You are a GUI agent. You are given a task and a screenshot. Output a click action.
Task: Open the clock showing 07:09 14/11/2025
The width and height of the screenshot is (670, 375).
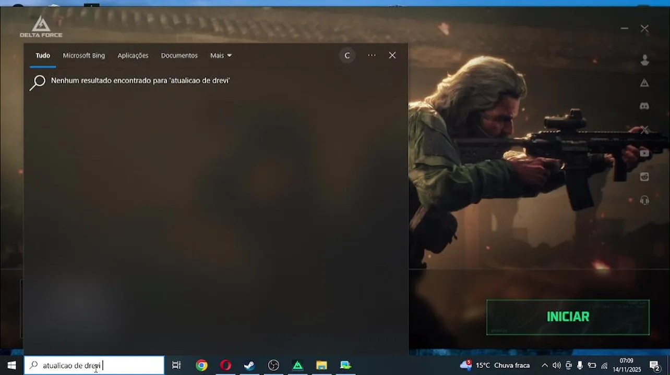click(x=627, y=365)
